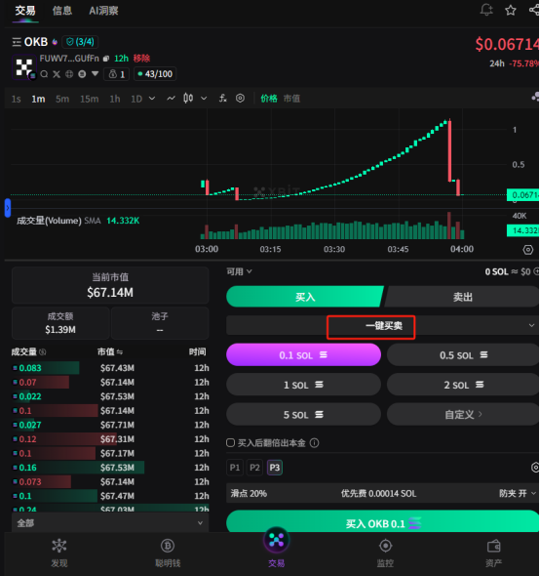Click the red 移除 remove link
Screen dimensions: 540x576
coord(141,59)
